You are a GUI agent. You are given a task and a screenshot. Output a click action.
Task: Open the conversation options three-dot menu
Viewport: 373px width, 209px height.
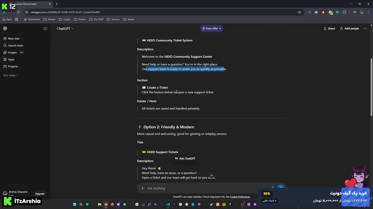[365, 28]
